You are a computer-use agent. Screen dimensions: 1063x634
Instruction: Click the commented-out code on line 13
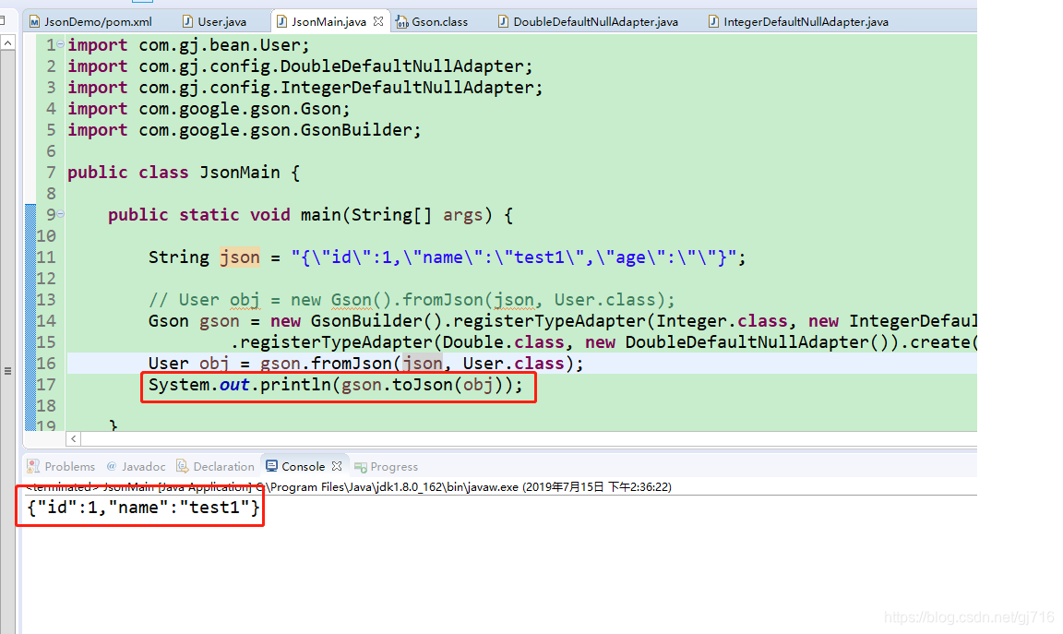(x=412, y=300)
